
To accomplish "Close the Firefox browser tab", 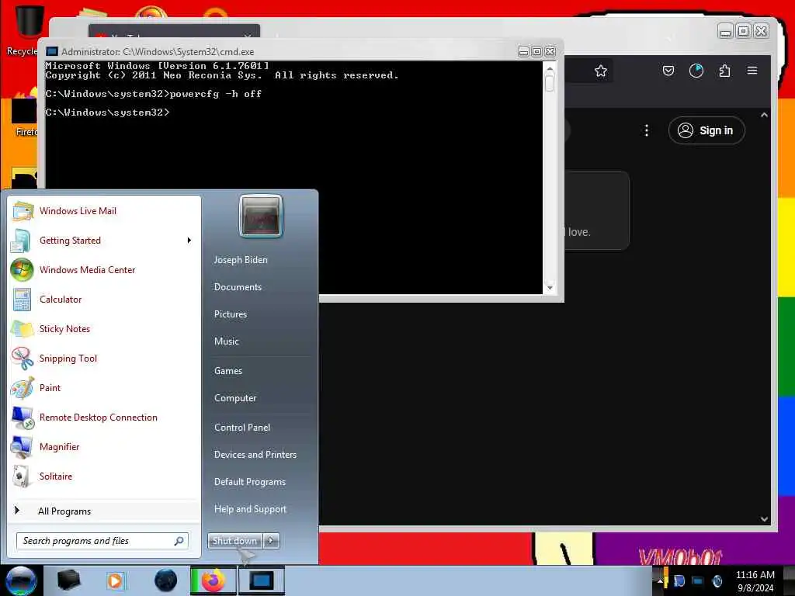I will pyautogui.click(x=248, y=36).
